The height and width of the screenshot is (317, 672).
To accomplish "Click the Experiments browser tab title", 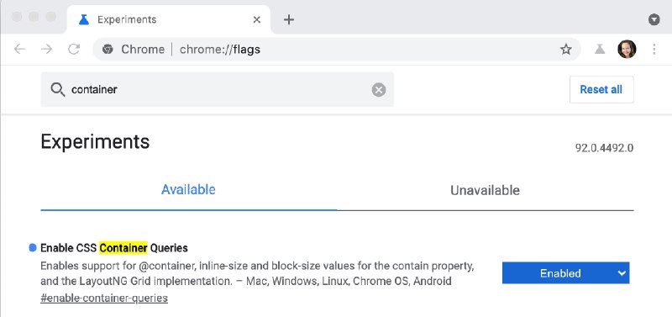I will coord(127,19).
